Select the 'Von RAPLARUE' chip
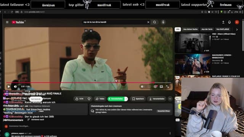Viewport: 244px width, 137px height. coord(223,29)
